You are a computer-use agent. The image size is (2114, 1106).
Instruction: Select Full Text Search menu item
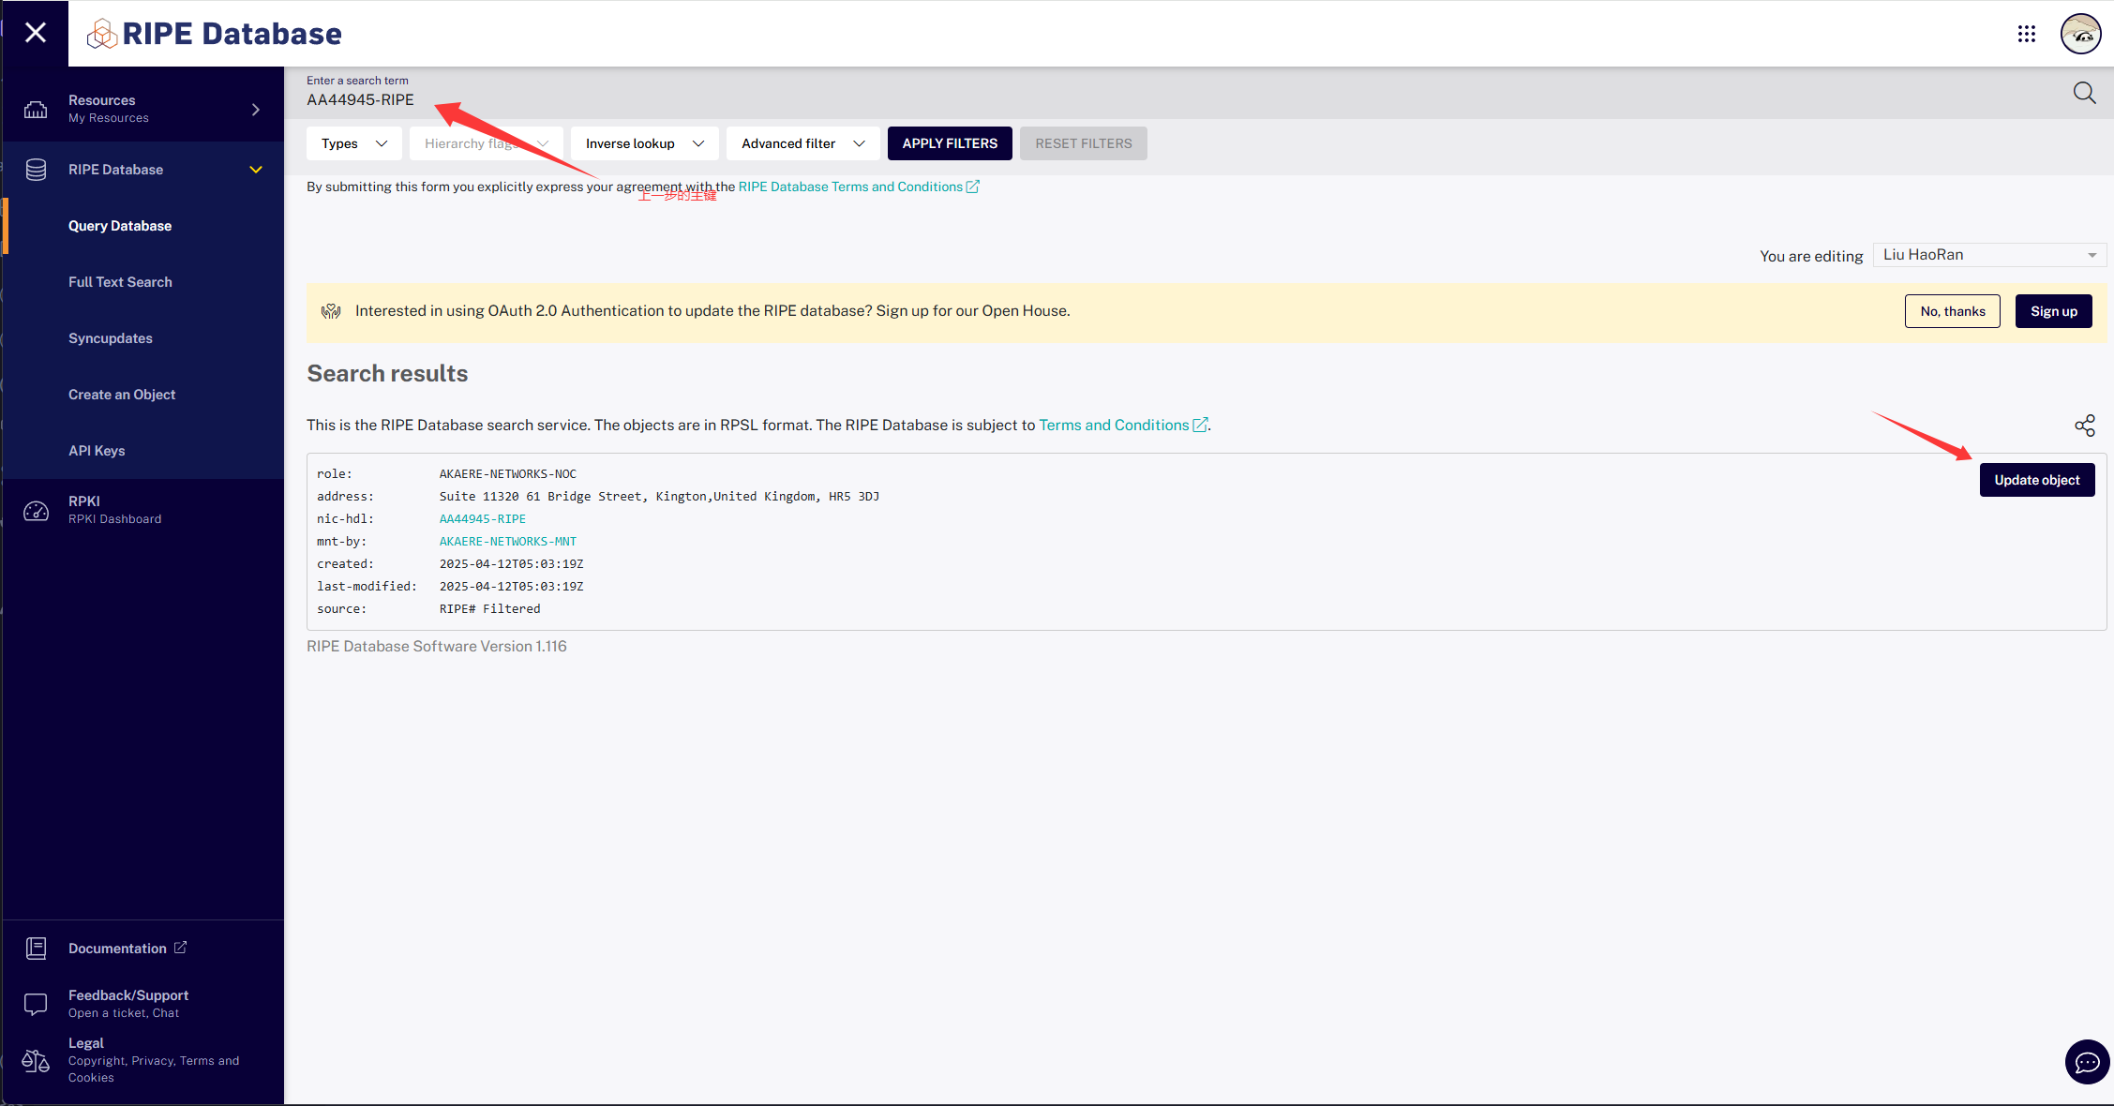tap(120, 282)
